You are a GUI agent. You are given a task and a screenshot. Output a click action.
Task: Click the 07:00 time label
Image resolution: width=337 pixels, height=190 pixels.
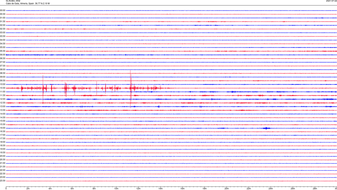click(x=2, y=62)
